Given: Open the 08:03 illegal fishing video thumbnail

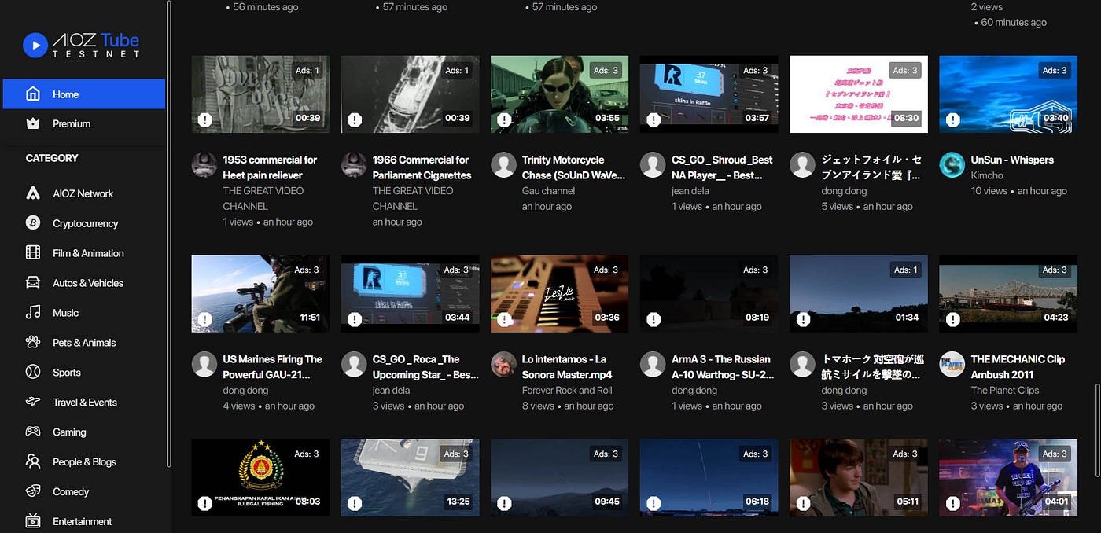Looking at the screenshot, I should pyautogui.click(x=260, y=477).
